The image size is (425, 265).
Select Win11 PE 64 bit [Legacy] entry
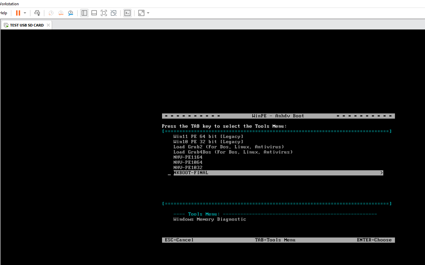pos(208,136)
